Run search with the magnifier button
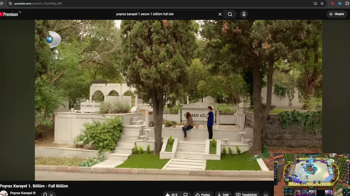The height and width of the screenshot is (196, 350). point(230,14)
